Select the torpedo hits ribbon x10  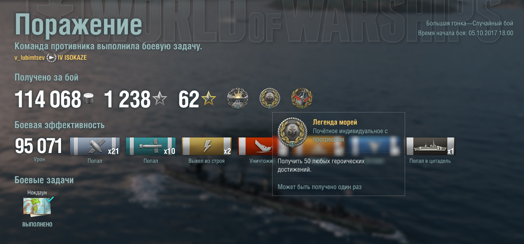click(x=151, y=146)
